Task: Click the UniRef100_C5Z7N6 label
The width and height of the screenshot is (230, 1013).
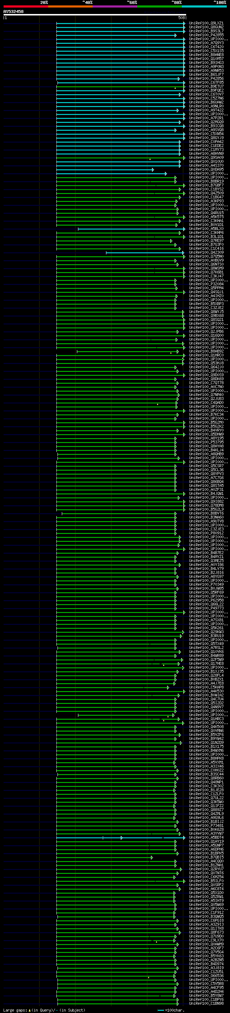Action: coord(206,98)
